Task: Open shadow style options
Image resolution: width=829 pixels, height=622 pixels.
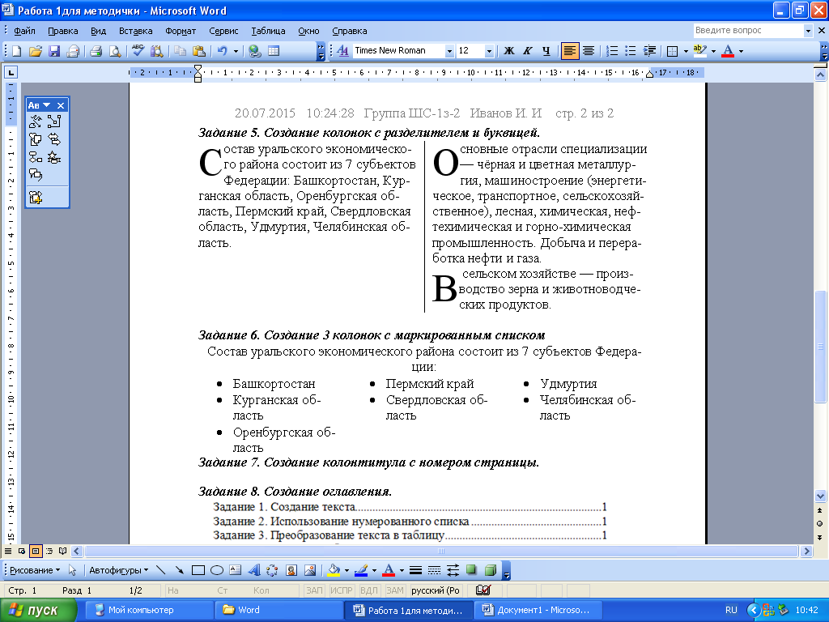Action: coord(472,570)
